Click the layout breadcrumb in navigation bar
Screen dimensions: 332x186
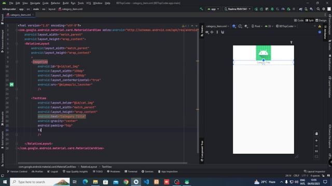(x=52, y=9)
